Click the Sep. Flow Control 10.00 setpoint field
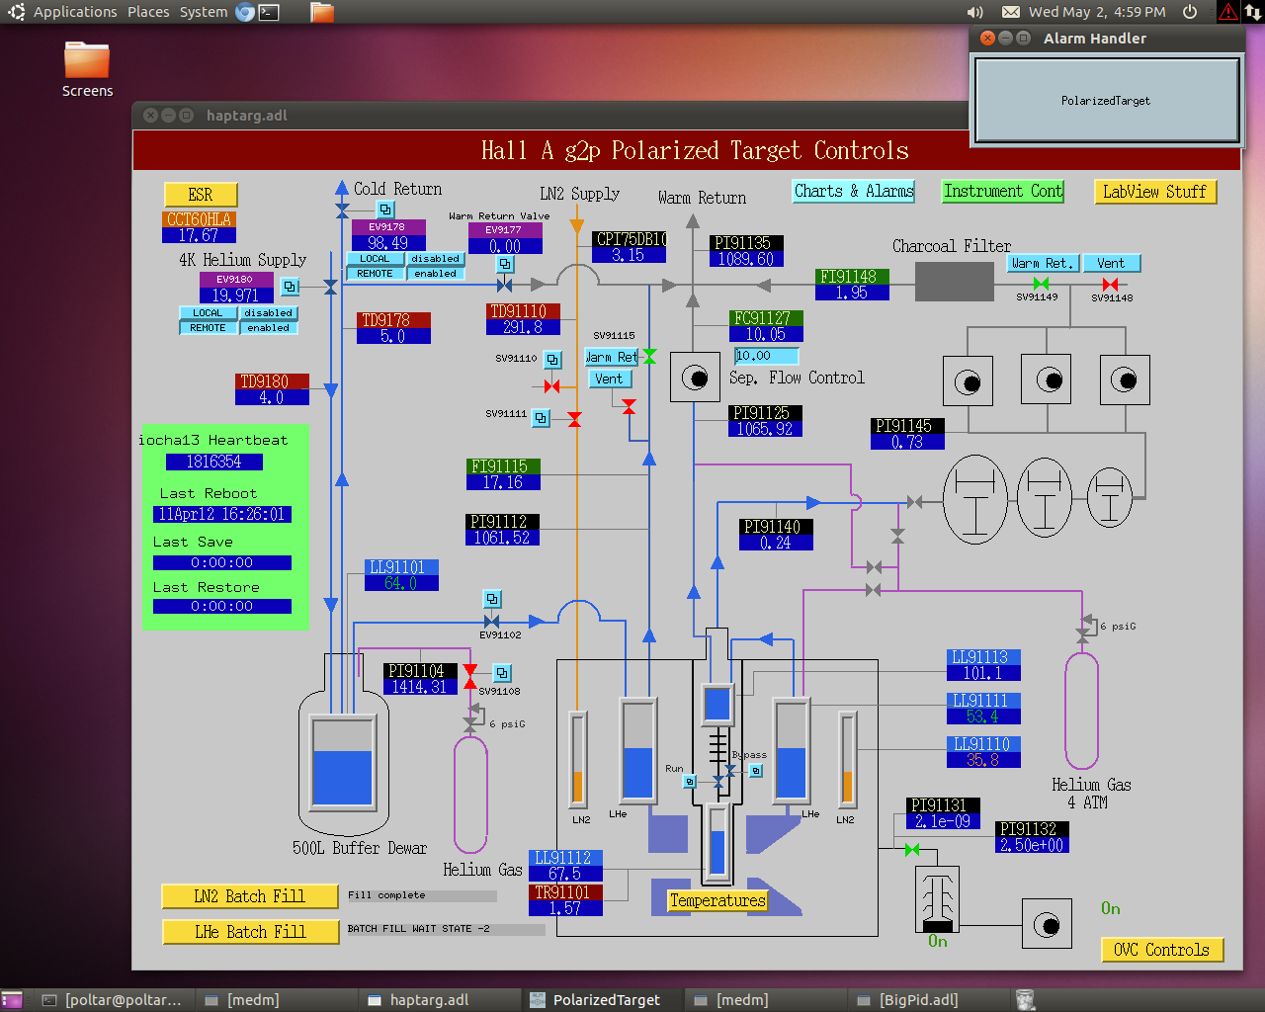The height and width of the screenshot is (1012, 1265). 766,356
